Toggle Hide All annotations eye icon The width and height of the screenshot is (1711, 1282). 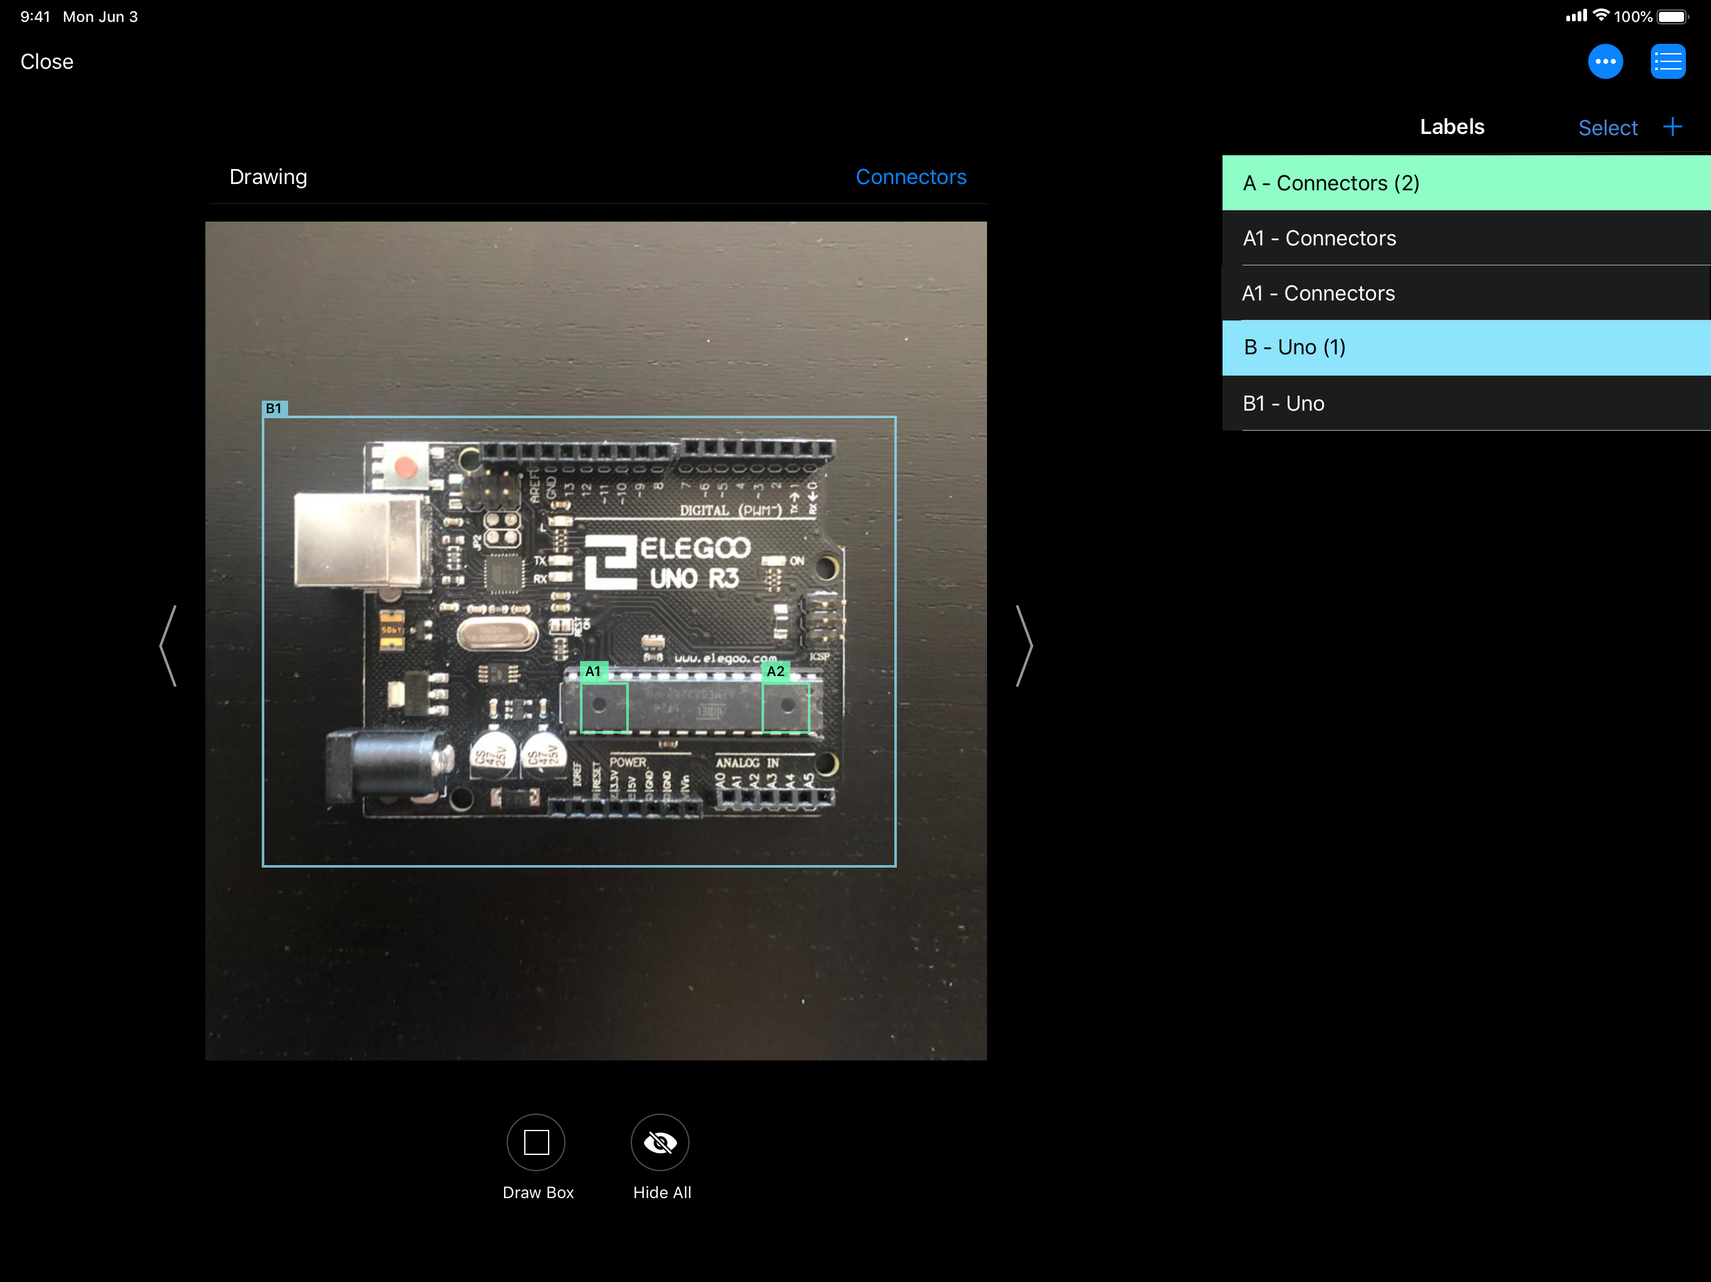pos(660,1142)
